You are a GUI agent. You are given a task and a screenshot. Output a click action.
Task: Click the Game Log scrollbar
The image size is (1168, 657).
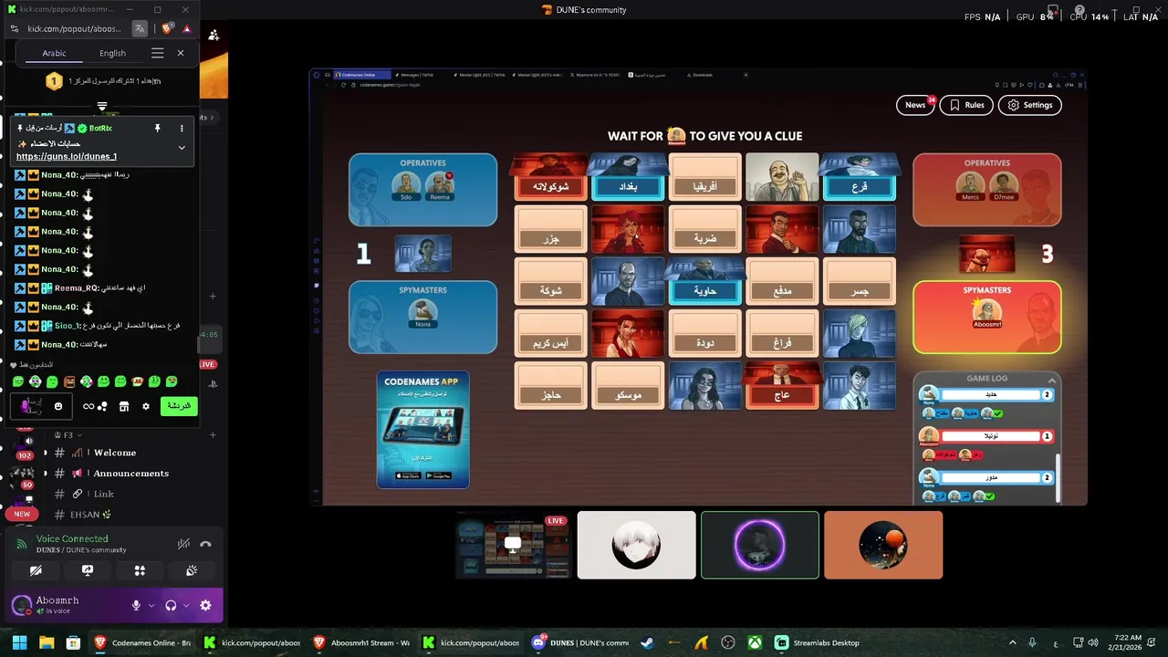(x=1058, y=478)
